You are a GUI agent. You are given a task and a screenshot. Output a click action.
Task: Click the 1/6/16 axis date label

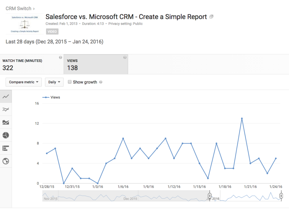click(x=123, y=187)
